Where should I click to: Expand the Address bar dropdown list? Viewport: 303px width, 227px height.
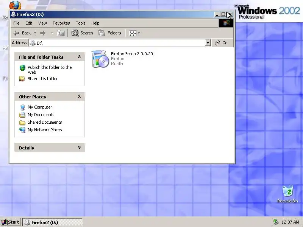point(208,43)
